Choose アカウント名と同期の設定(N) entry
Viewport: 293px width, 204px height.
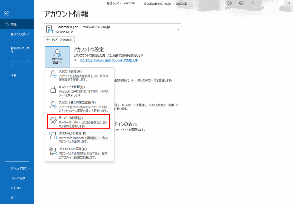80,106
